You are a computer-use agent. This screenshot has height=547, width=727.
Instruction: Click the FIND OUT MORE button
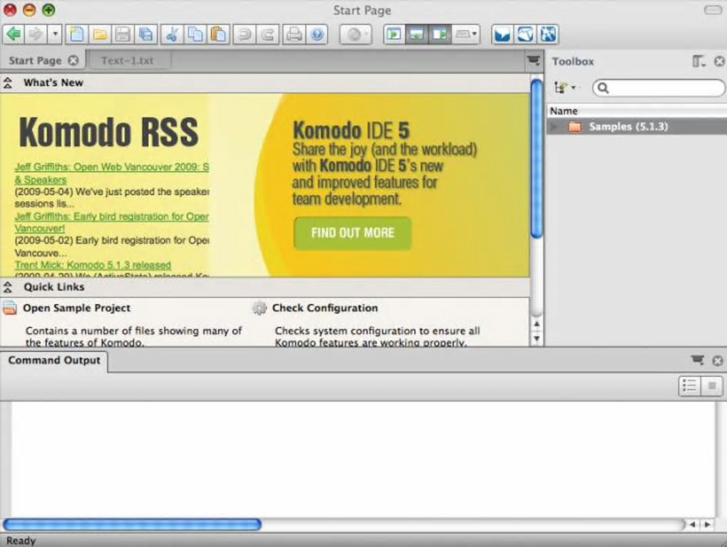[353, 232]
